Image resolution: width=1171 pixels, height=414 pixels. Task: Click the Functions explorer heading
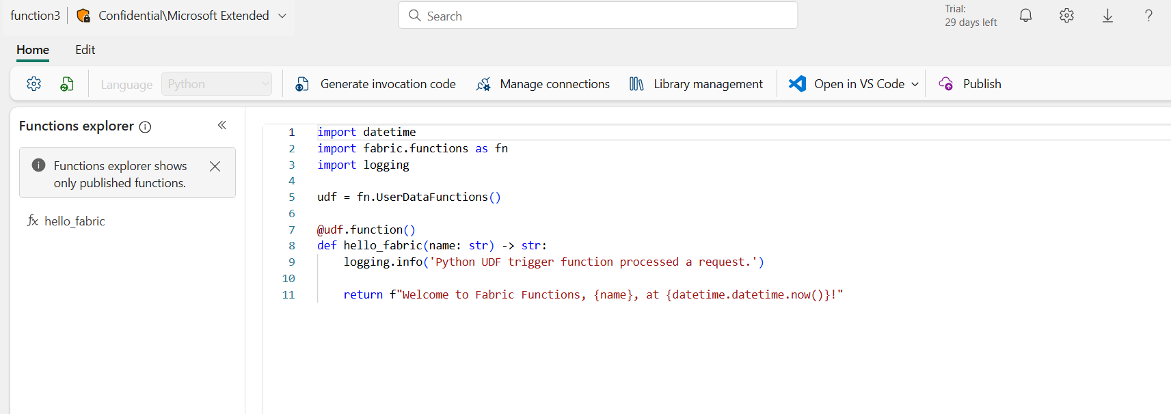(77, 126)
